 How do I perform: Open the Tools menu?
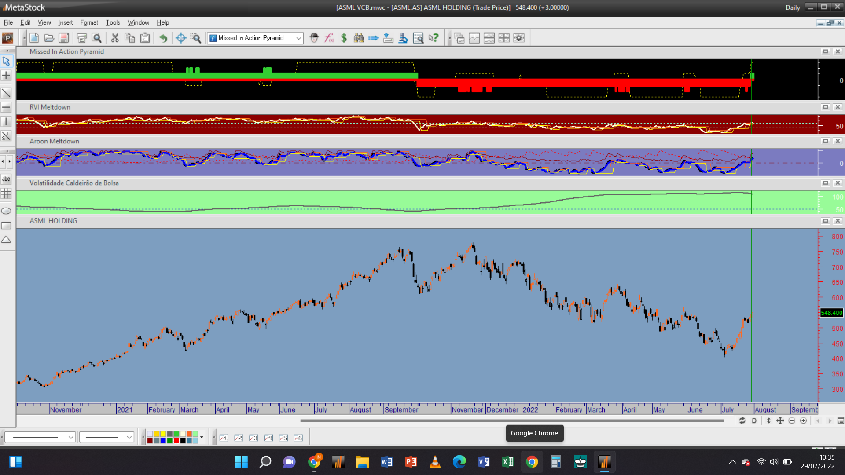coord(113,22)
